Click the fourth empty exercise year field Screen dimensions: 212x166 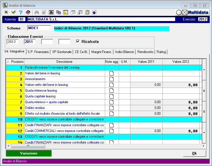click(x=64, y=42)
